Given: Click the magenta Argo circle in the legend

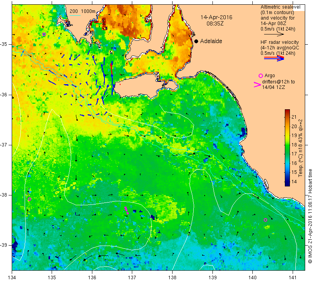Looking at the screenshot, I should [x=261, y=76].
